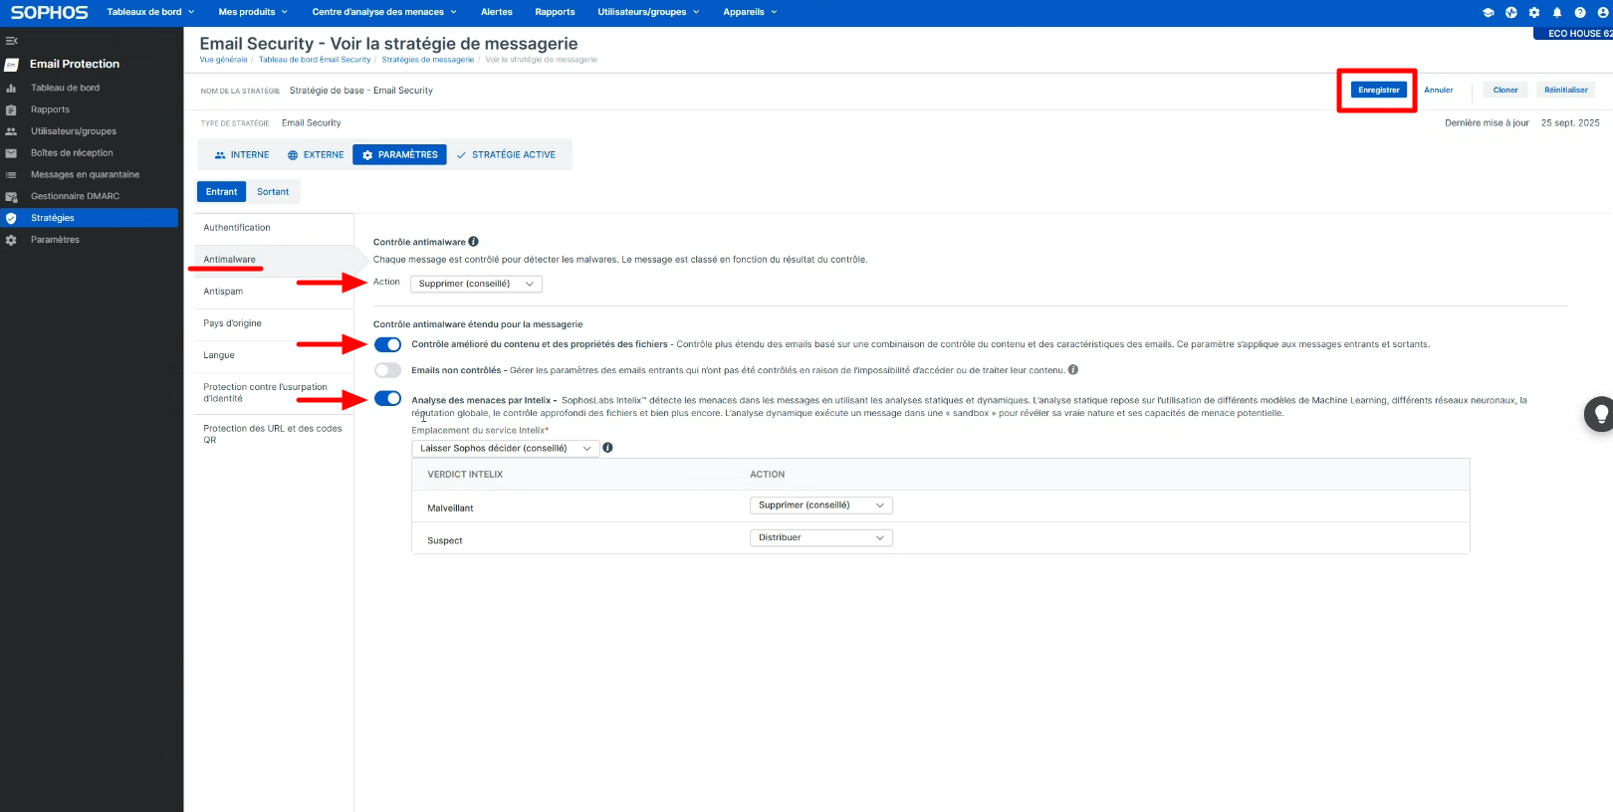Go to Tableau de bord Email Security breadcrumb

(x=315, y=60)
